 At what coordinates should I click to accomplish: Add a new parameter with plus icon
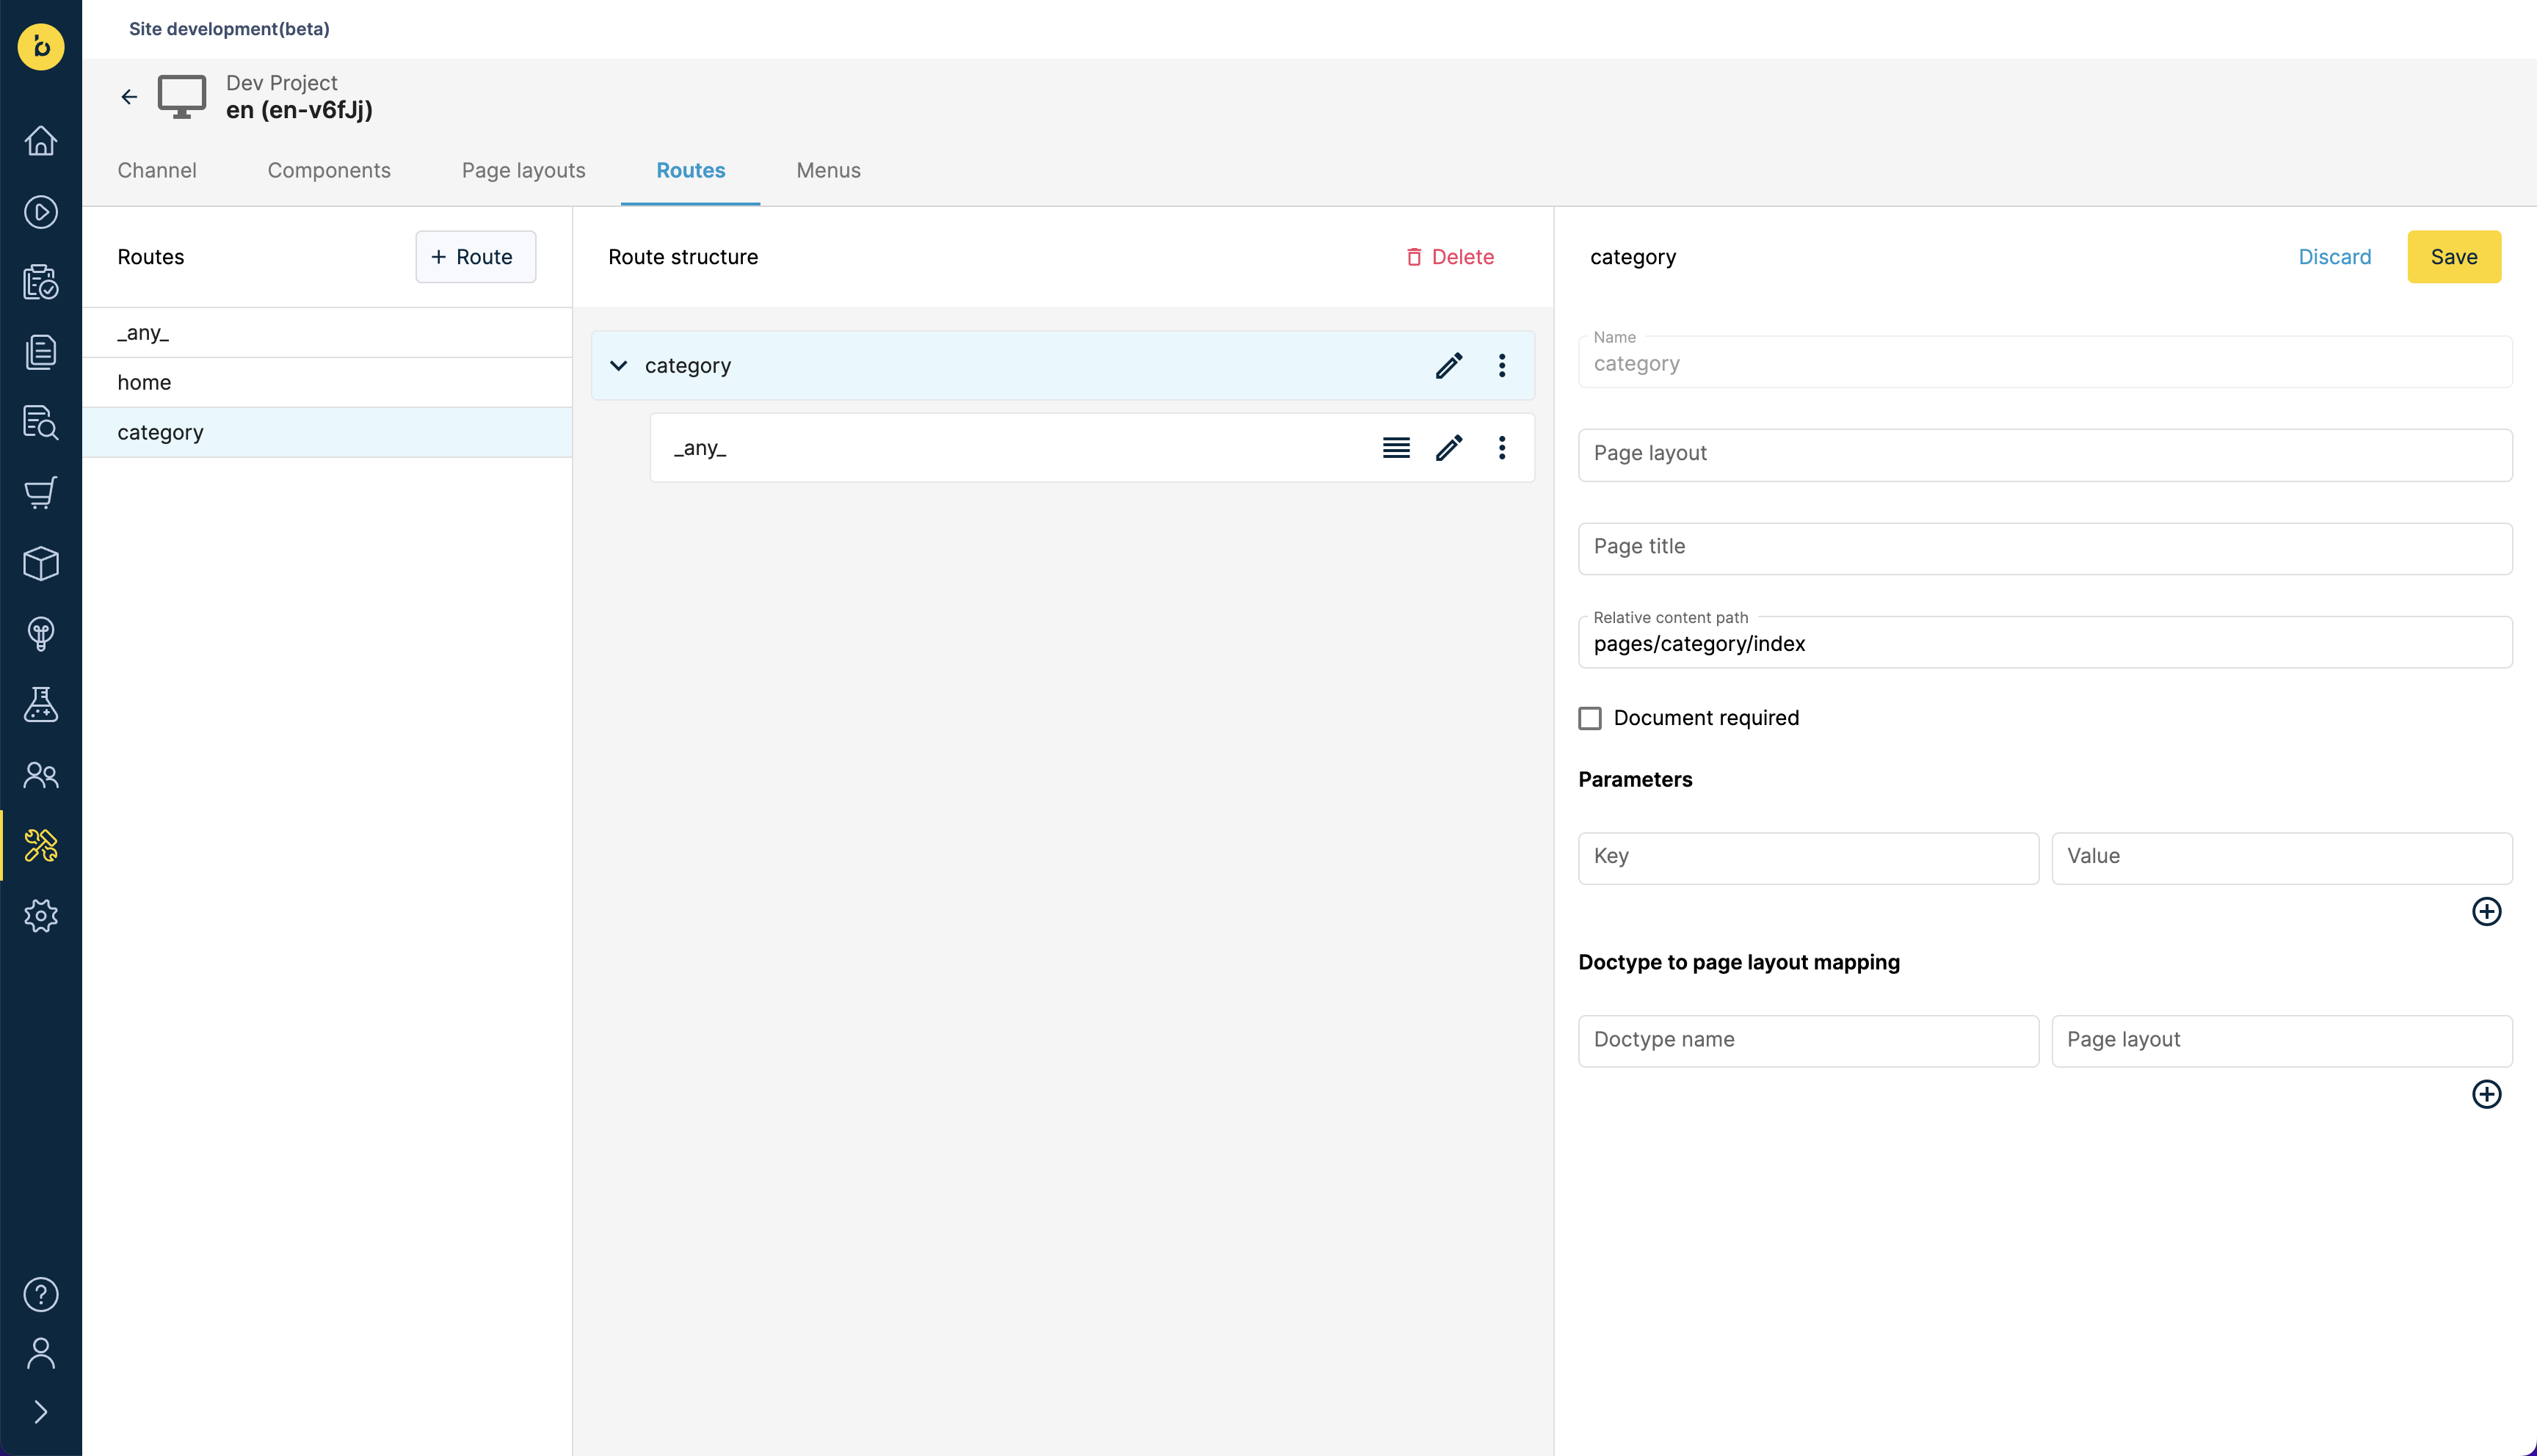coord(2486,911)
